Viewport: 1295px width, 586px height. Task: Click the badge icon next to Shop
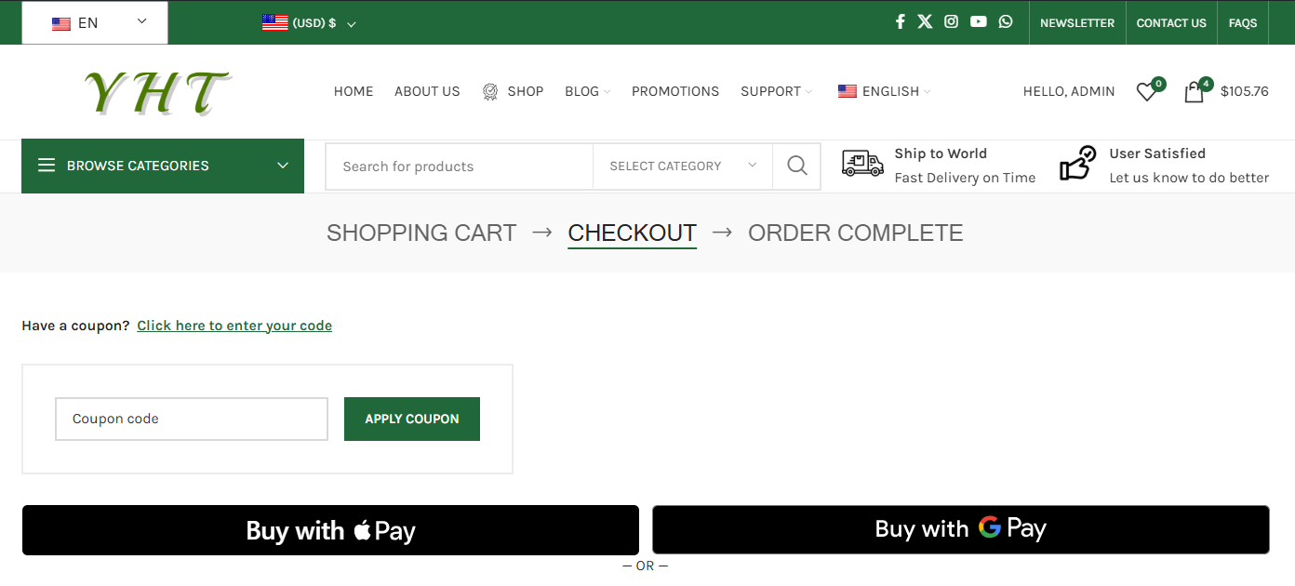tap(490, 91)
